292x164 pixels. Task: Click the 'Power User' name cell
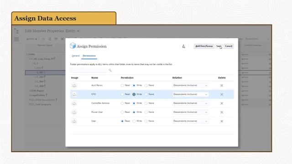click(x=97, y=112)
